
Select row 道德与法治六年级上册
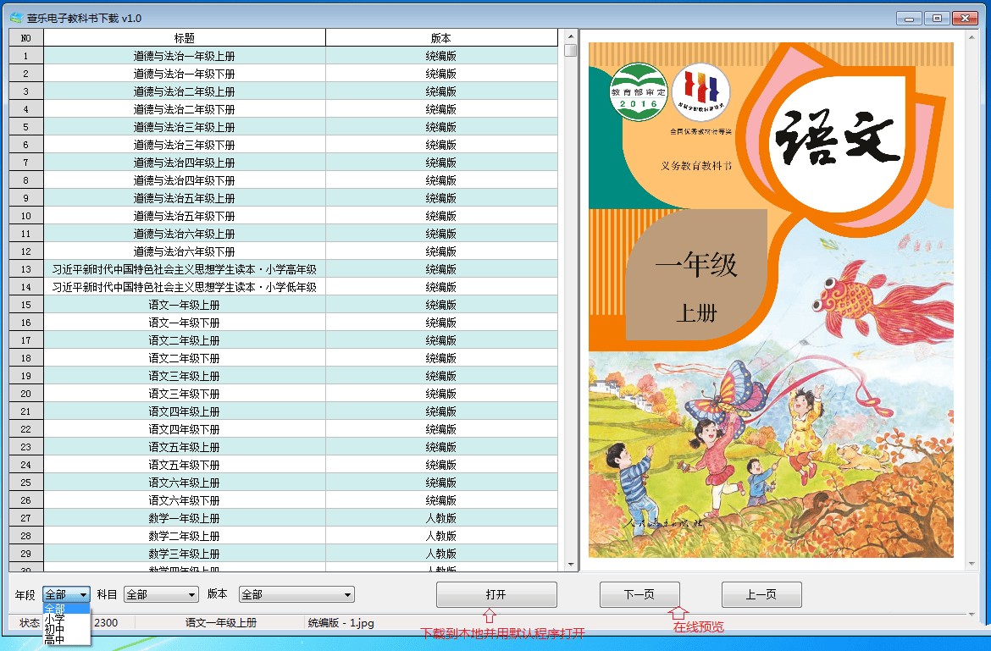pyautogui.click(x=283, y=233)
